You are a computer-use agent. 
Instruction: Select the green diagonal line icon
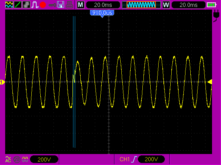(x=18, y=5)
